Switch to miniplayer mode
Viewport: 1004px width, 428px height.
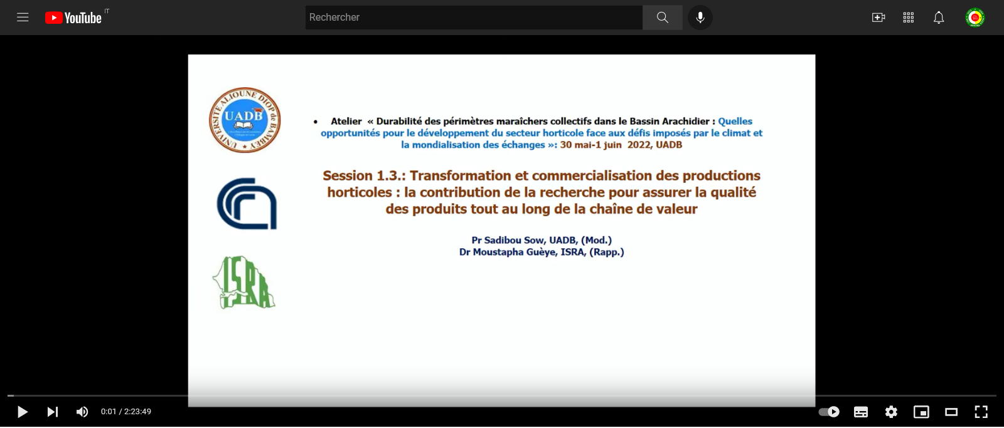(x=921, y=412)
